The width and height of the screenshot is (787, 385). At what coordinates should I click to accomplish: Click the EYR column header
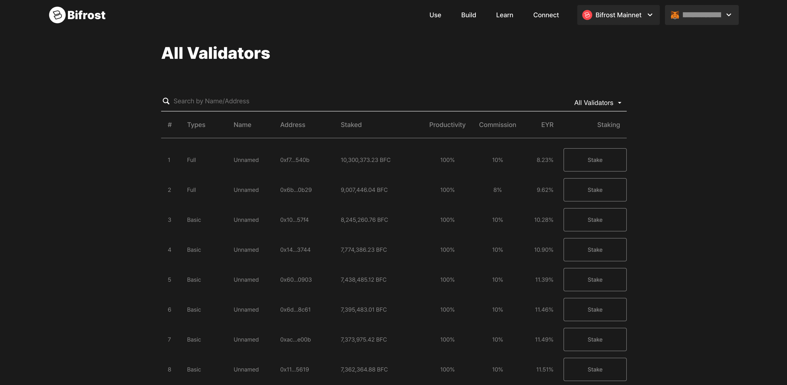pos(547,125)
